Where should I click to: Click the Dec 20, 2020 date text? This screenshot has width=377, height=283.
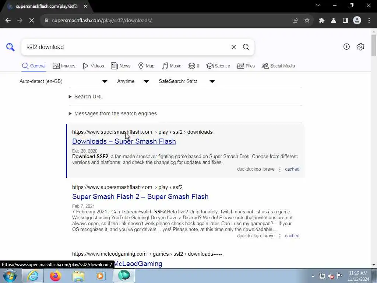click(85, 151)
